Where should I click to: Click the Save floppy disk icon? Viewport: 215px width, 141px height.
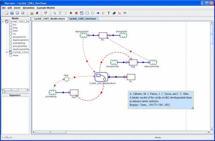[17, 13]
